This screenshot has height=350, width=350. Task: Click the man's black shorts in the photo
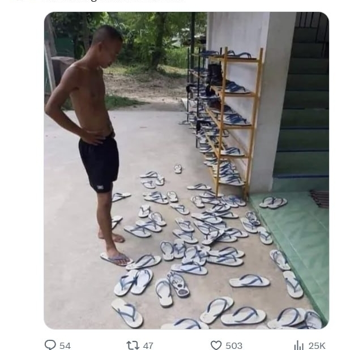tap(99, 164)
